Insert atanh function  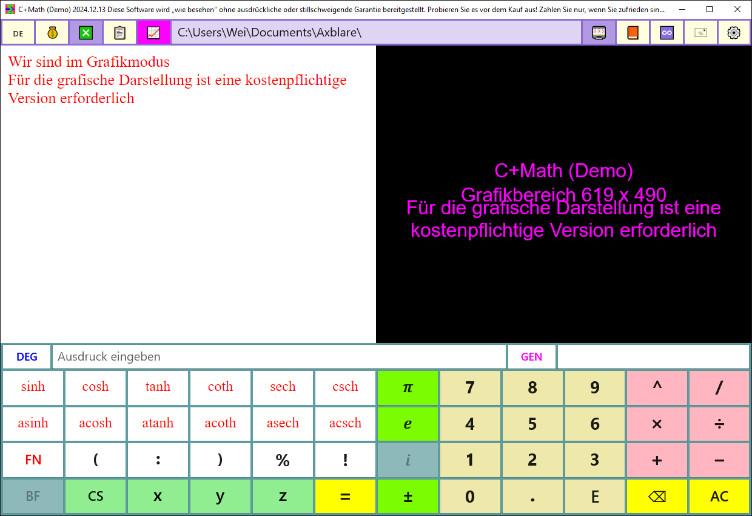158,424
